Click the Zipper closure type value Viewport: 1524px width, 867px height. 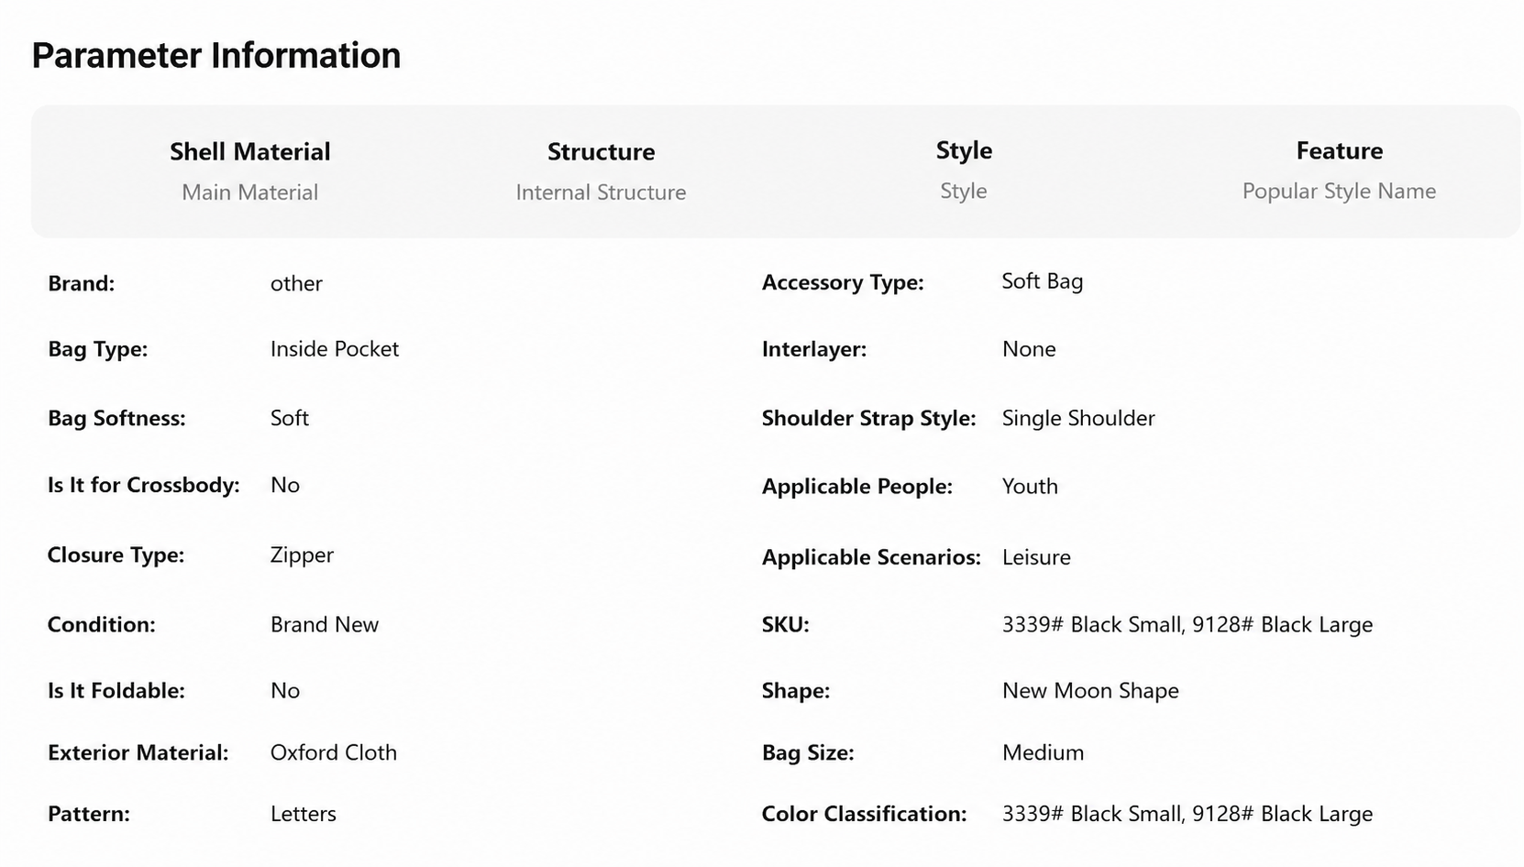[302, 555]
